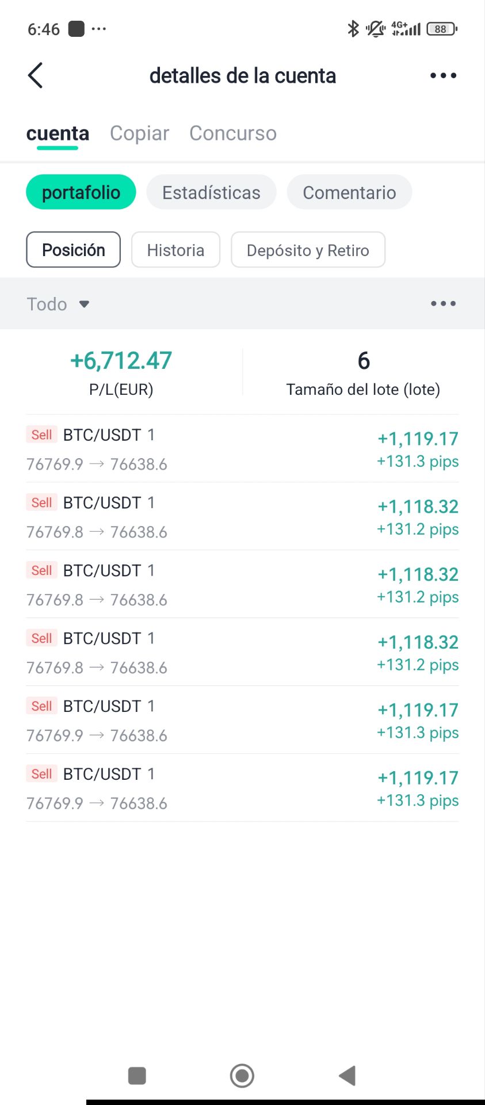Select the portafolio pill
Image resolution: width=485 pixels, height=1105 pixels.
tap(81, 192)
